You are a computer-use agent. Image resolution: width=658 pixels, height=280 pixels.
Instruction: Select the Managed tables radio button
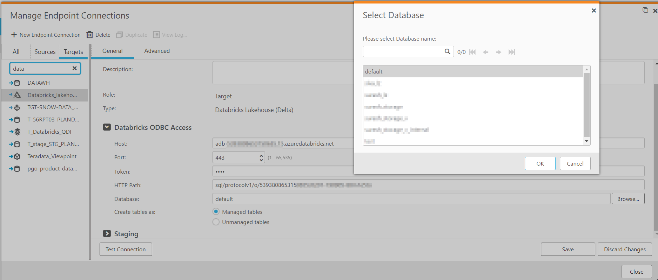point(216,212)
